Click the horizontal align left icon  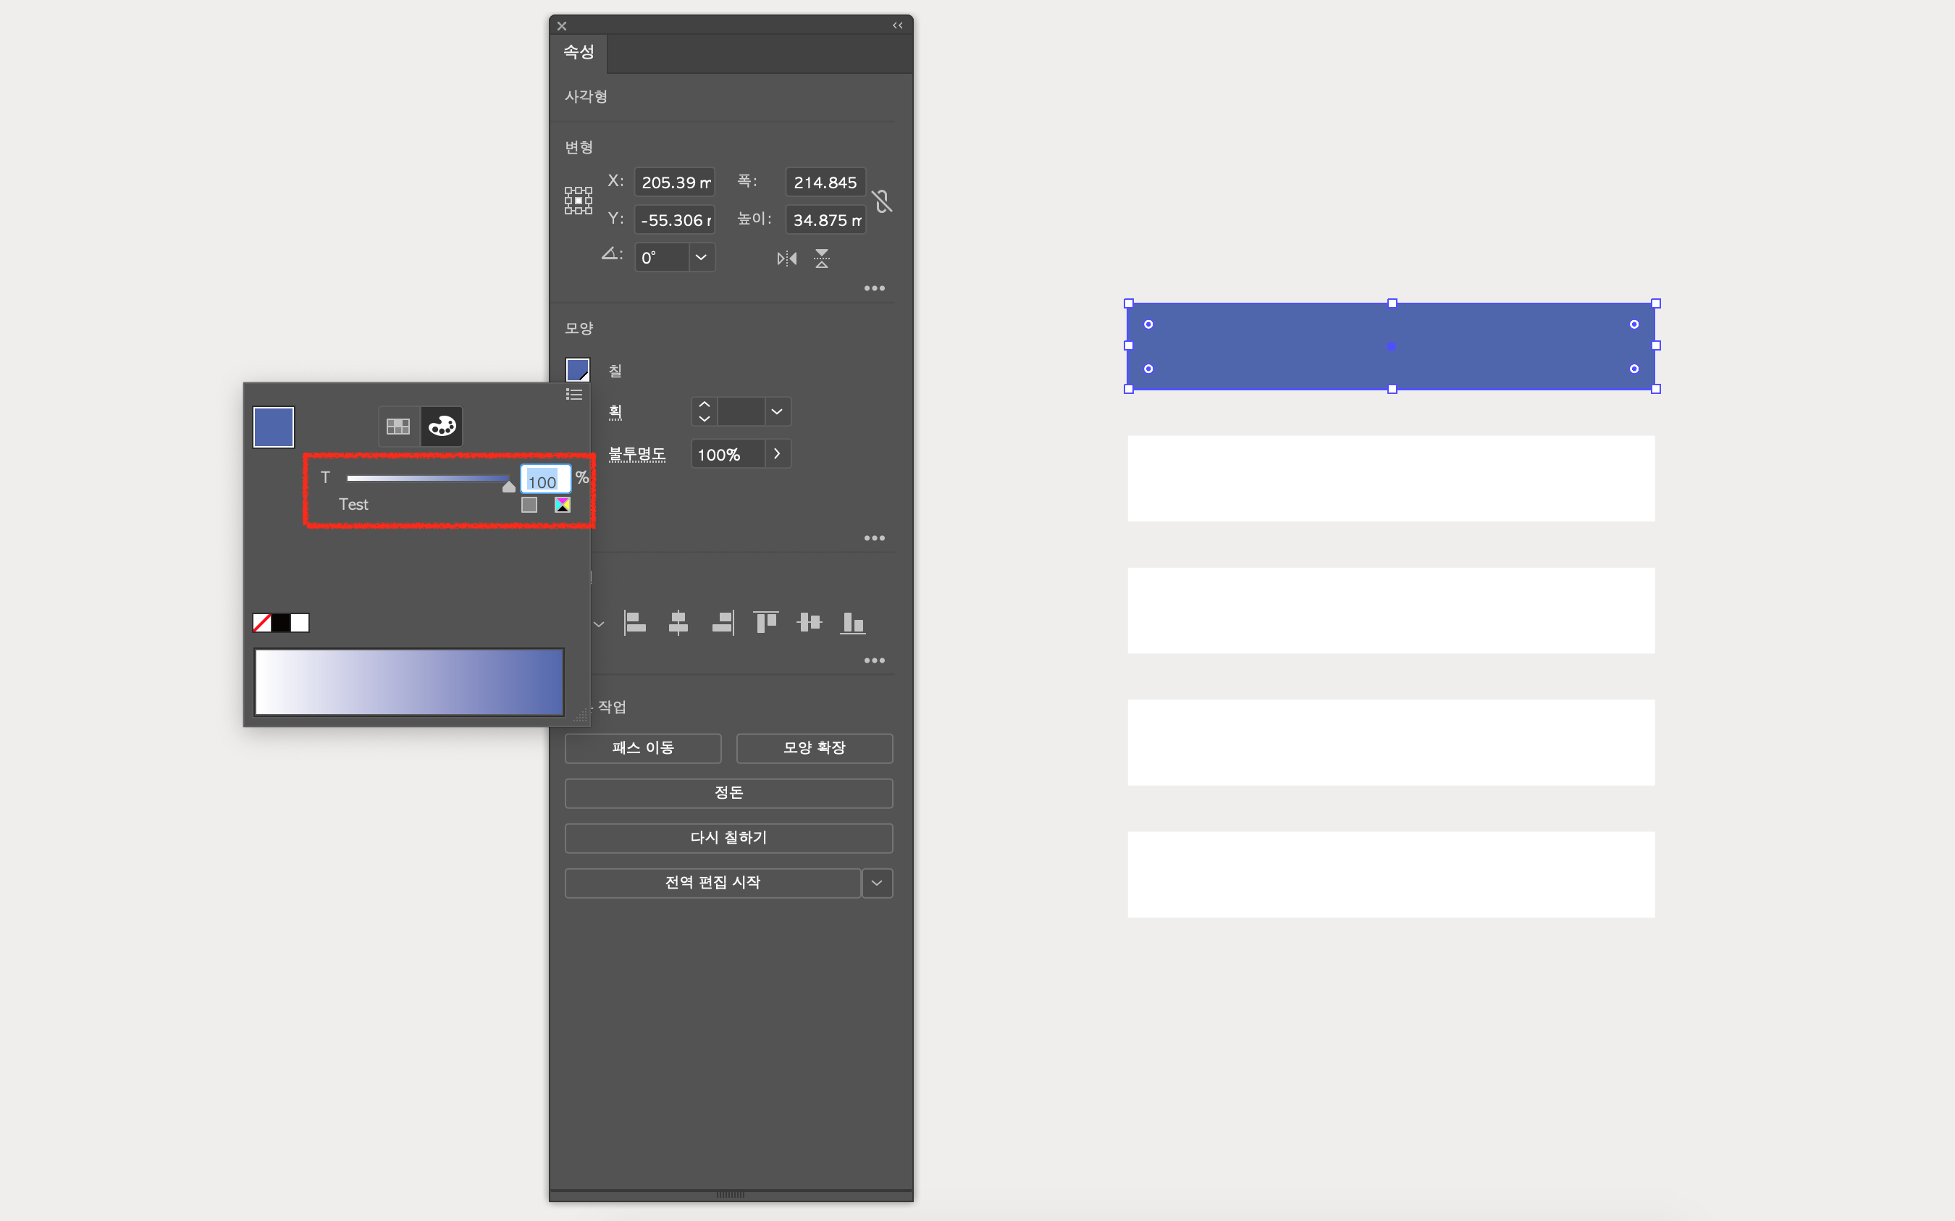pos(635,623)
